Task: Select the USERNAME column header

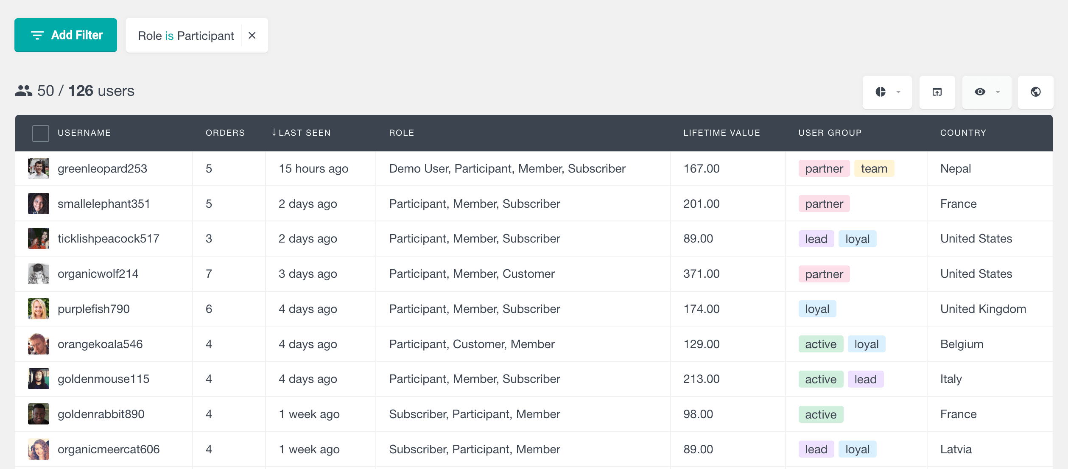Action: [x=84, y=133]
